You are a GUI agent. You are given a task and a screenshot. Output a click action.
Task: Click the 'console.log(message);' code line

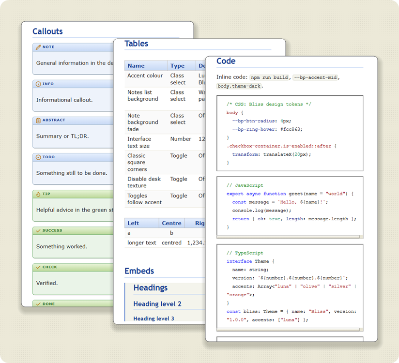[261, 211]
